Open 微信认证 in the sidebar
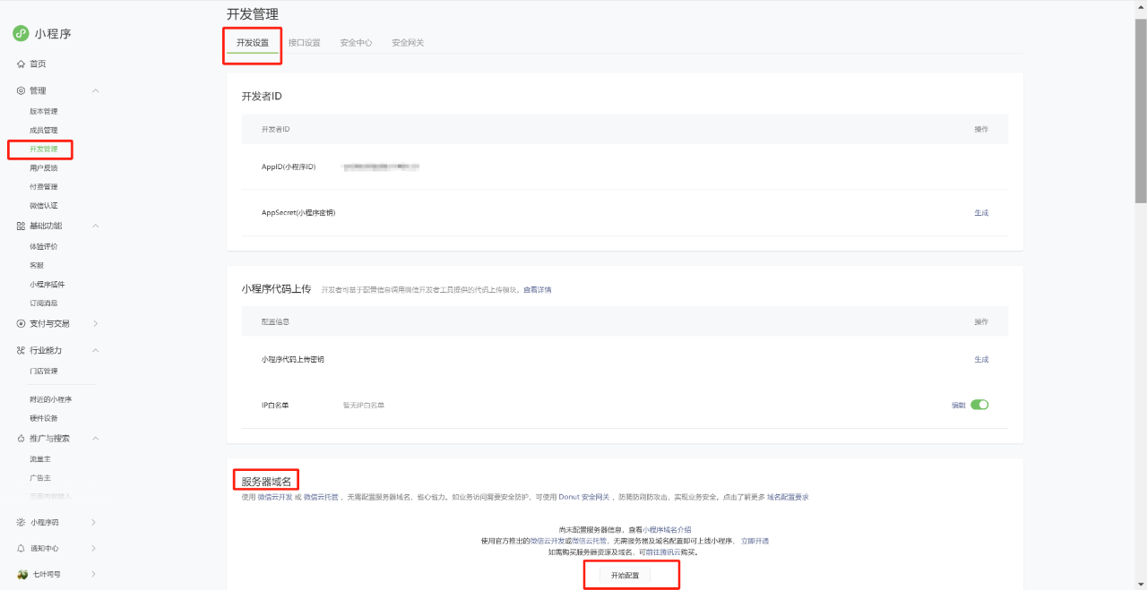The image size is (1147, 590). (x=44, y=206)
